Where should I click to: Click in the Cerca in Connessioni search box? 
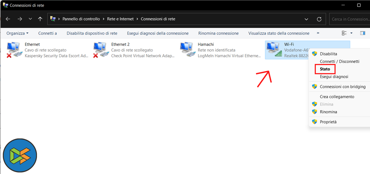click(350, 19)
